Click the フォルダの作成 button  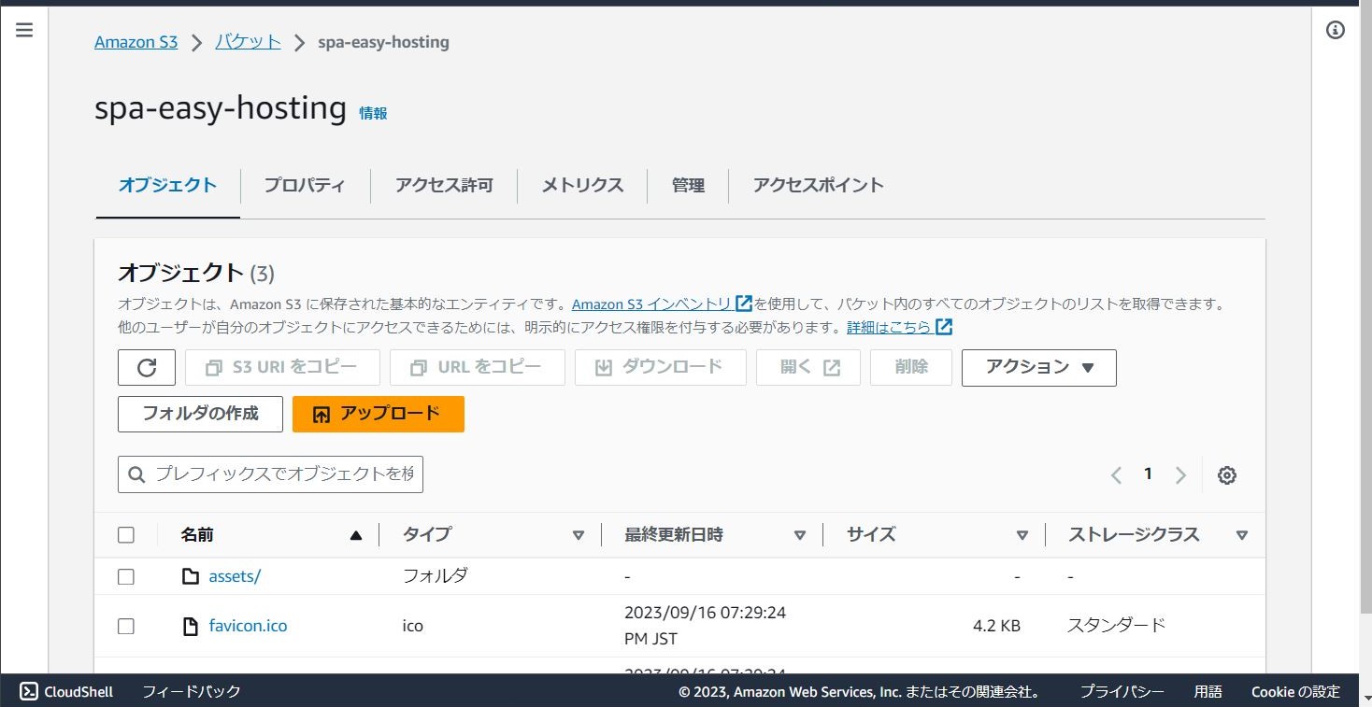pos(200,414)
